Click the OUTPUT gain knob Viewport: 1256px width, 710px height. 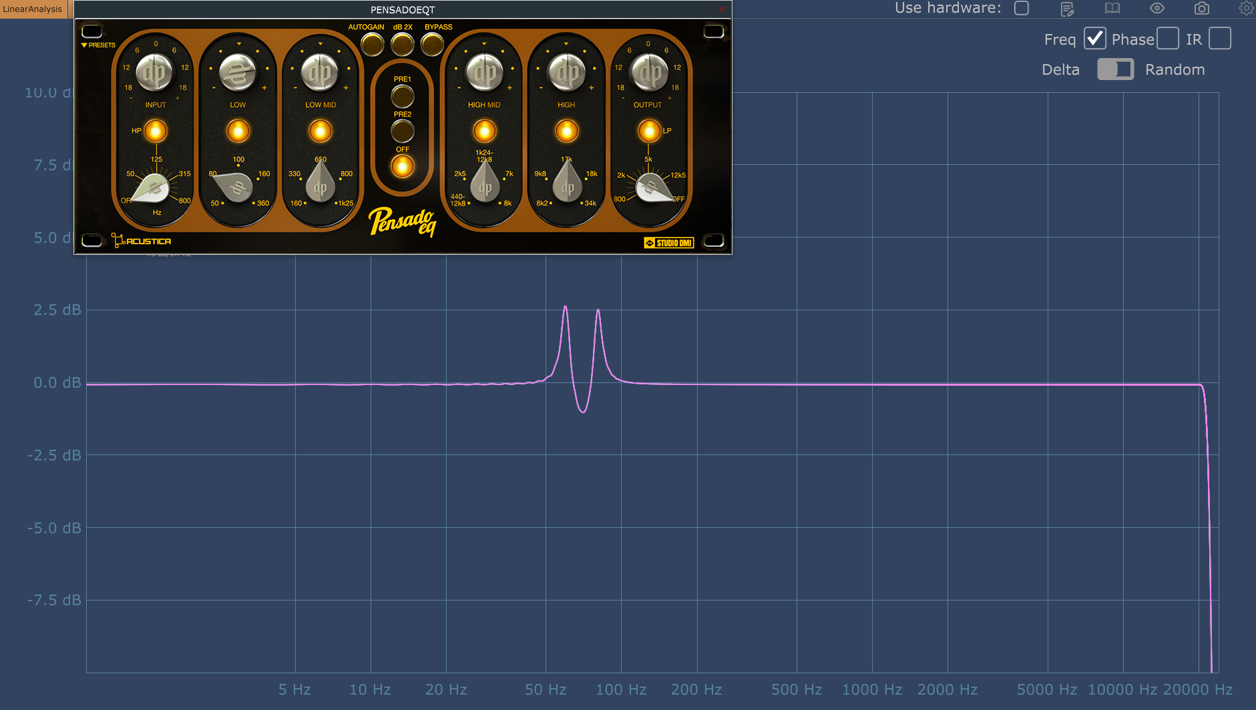pos(648,73)
